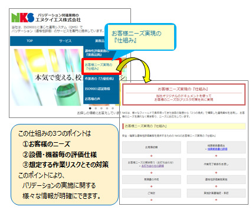
Task: Follow the お打ち合わせの詳細 link
Action: 153,166
